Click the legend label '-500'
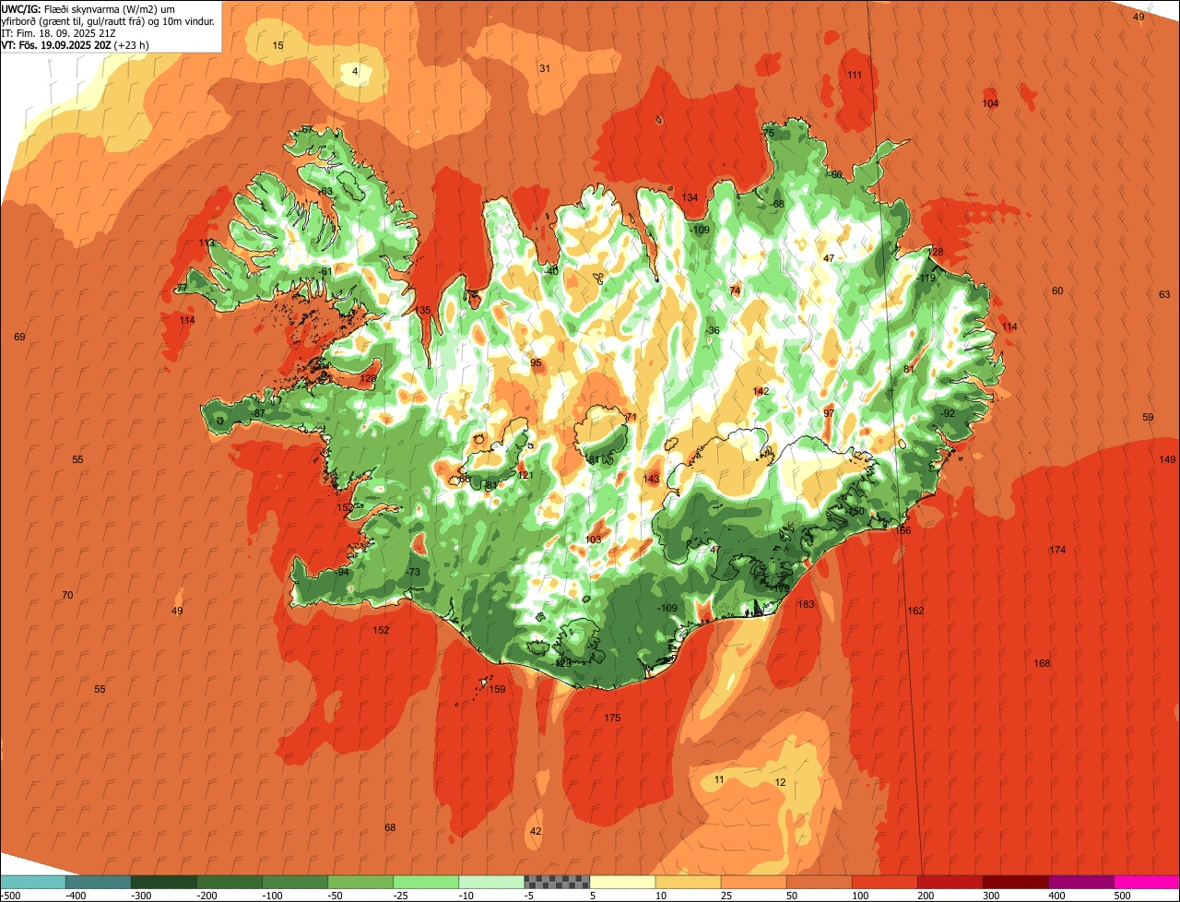Image resolution: width=1180 pixels, height=902 pixels. (10, 896)
